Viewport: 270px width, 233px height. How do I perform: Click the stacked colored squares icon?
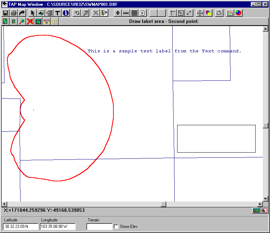[208, 13]
